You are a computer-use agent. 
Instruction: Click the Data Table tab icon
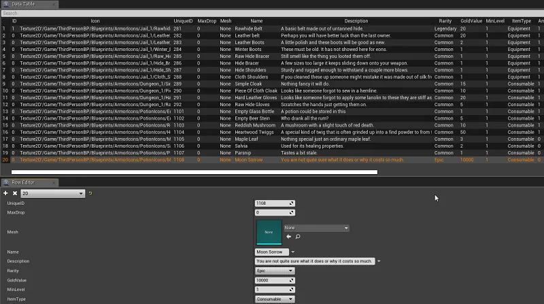tap(6, 4)
